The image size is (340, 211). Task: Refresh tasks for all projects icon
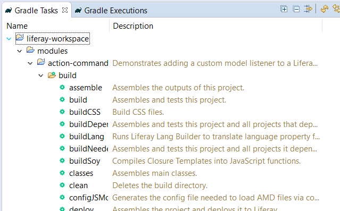[x=325, y=9]
